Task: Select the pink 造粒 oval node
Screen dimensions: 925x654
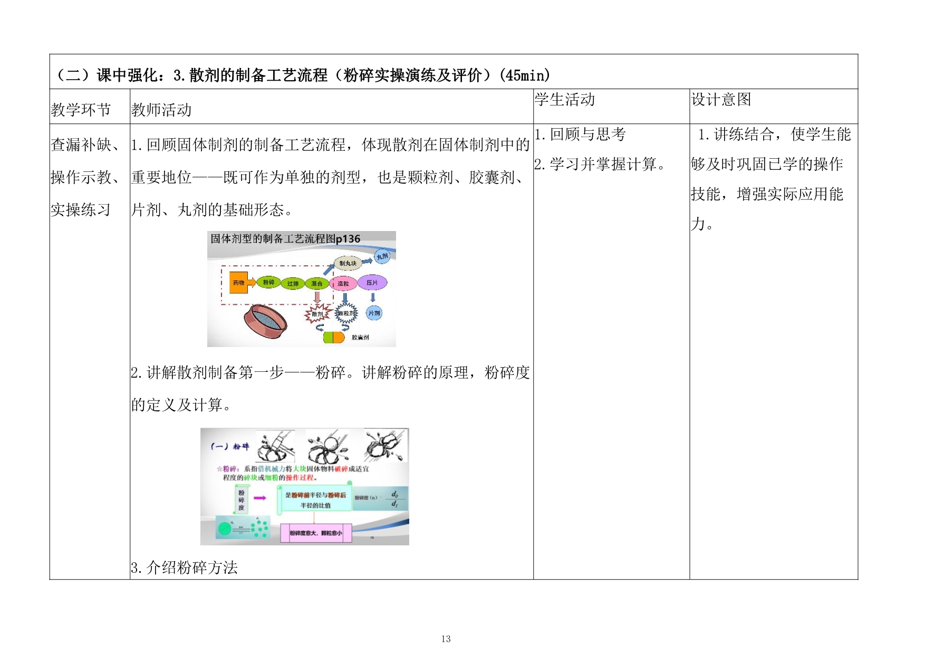Action: [343, 284]
